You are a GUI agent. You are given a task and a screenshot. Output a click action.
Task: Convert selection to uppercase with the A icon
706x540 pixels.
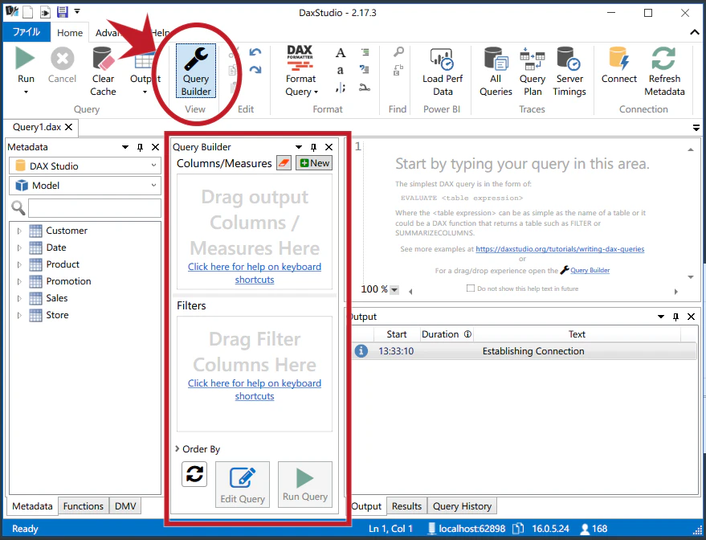[341, 53]
